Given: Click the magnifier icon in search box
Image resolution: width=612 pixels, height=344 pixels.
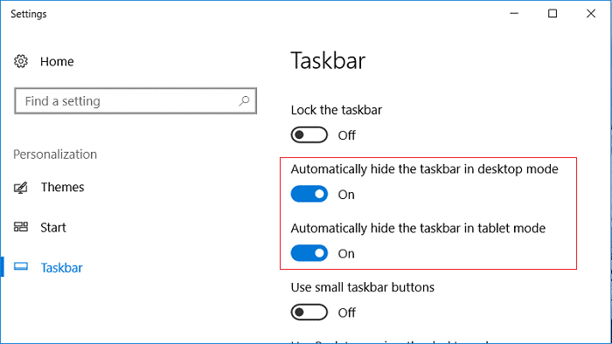Looking at the screenshot, I should coord(244,101).
